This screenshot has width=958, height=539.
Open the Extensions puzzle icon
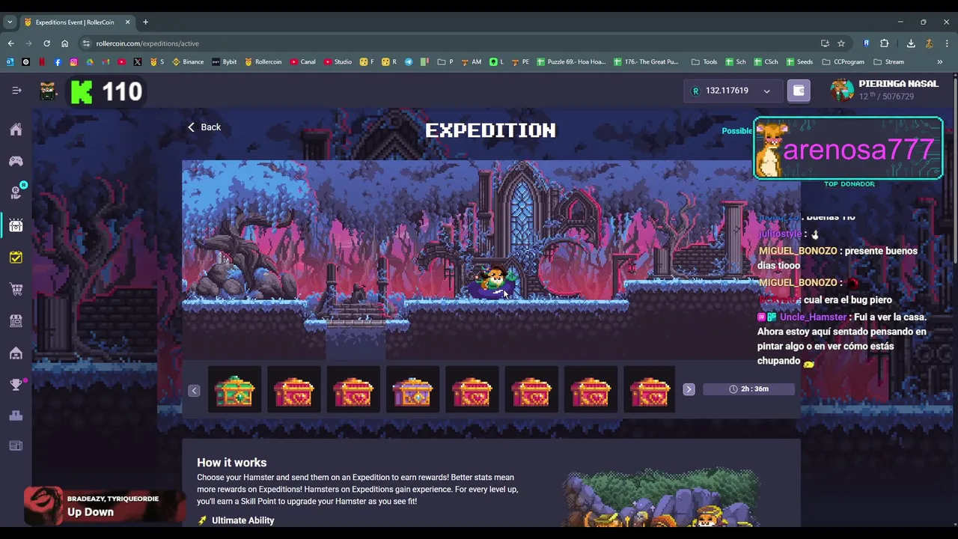click(884, 43)
